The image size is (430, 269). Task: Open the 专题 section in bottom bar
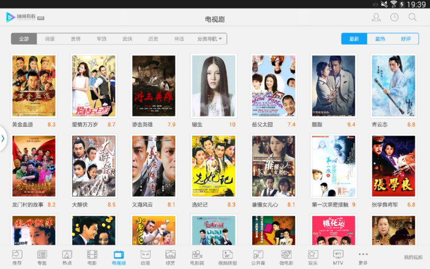click(x=42, y=258)
